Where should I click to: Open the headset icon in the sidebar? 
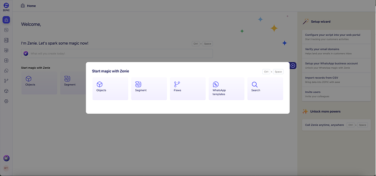[x=6, y=71]
